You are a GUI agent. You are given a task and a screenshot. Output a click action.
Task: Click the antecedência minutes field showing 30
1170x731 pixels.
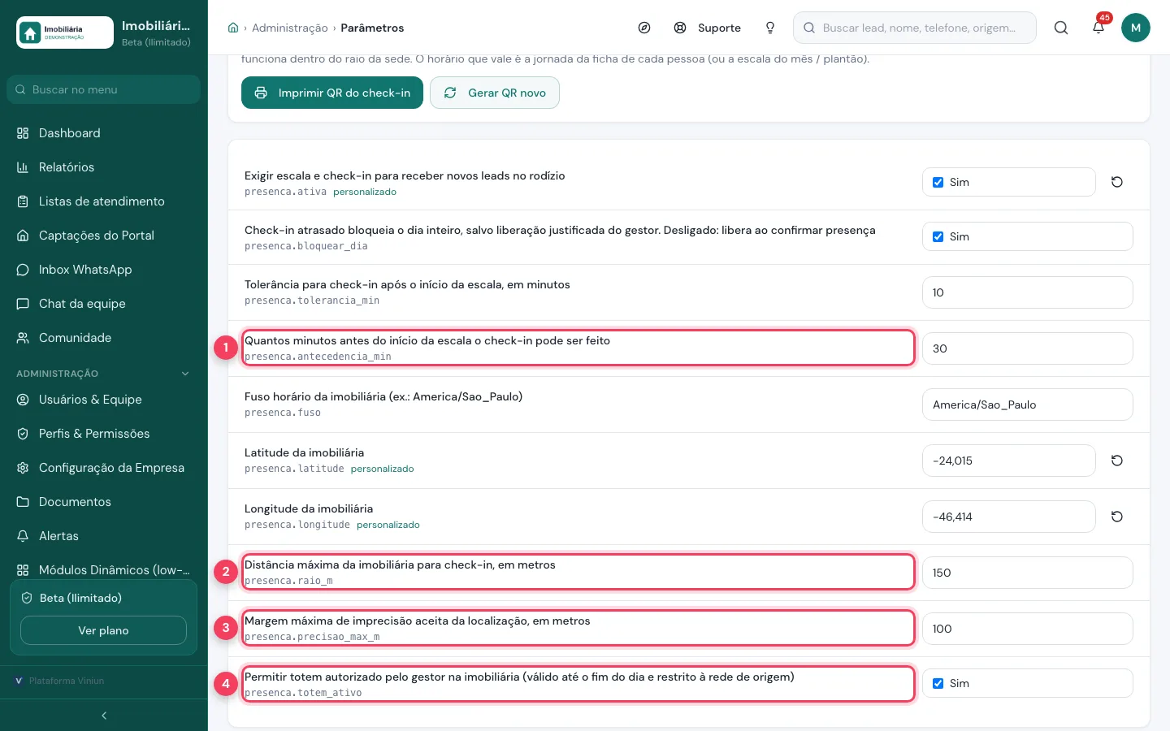(x=1028, y=348)
